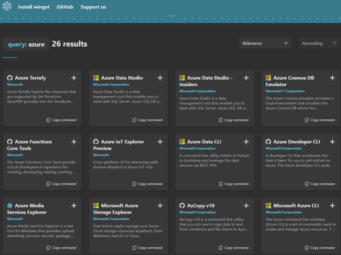The image size is (341, 255).
Task: Click the GitHub icon beside Azure Functions Core Tools
Action: coord(10,142)
